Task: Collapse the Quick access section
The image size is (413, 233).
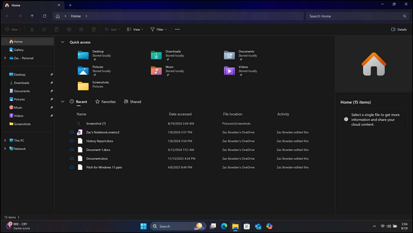Action: click(x=63, y=42)
